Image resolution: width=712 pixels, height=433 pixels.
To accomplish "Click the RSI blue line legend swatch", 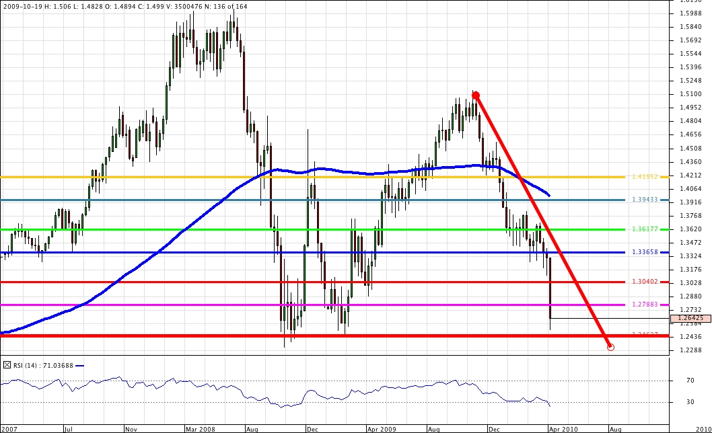I will 80,366.
